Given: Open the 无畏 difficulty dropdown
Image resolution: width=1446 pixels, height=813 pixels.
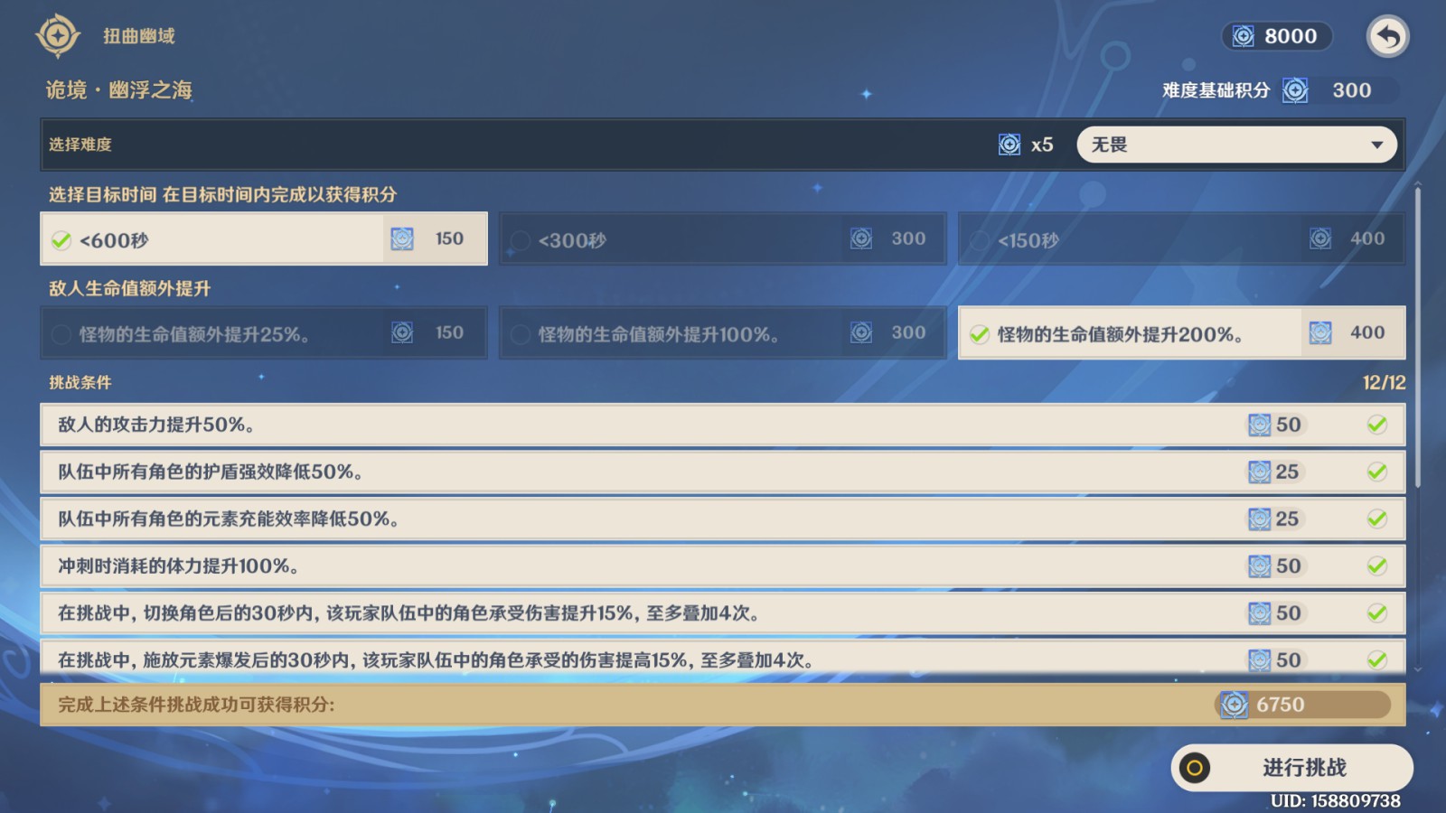Looking at the screenshot, I should [x=1236, y=145].
